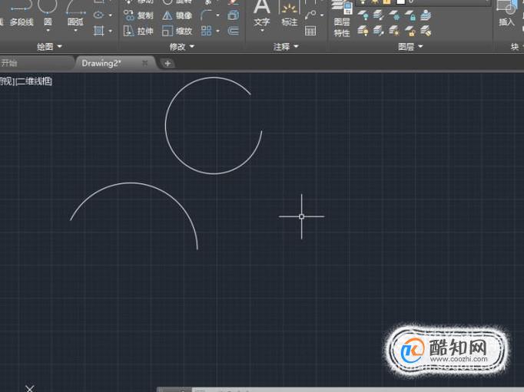The height and width of the screenshot is (392, 524).
Task: Activate the 复制 copy command
Action: pyautogui.click(x=138, y=15)
